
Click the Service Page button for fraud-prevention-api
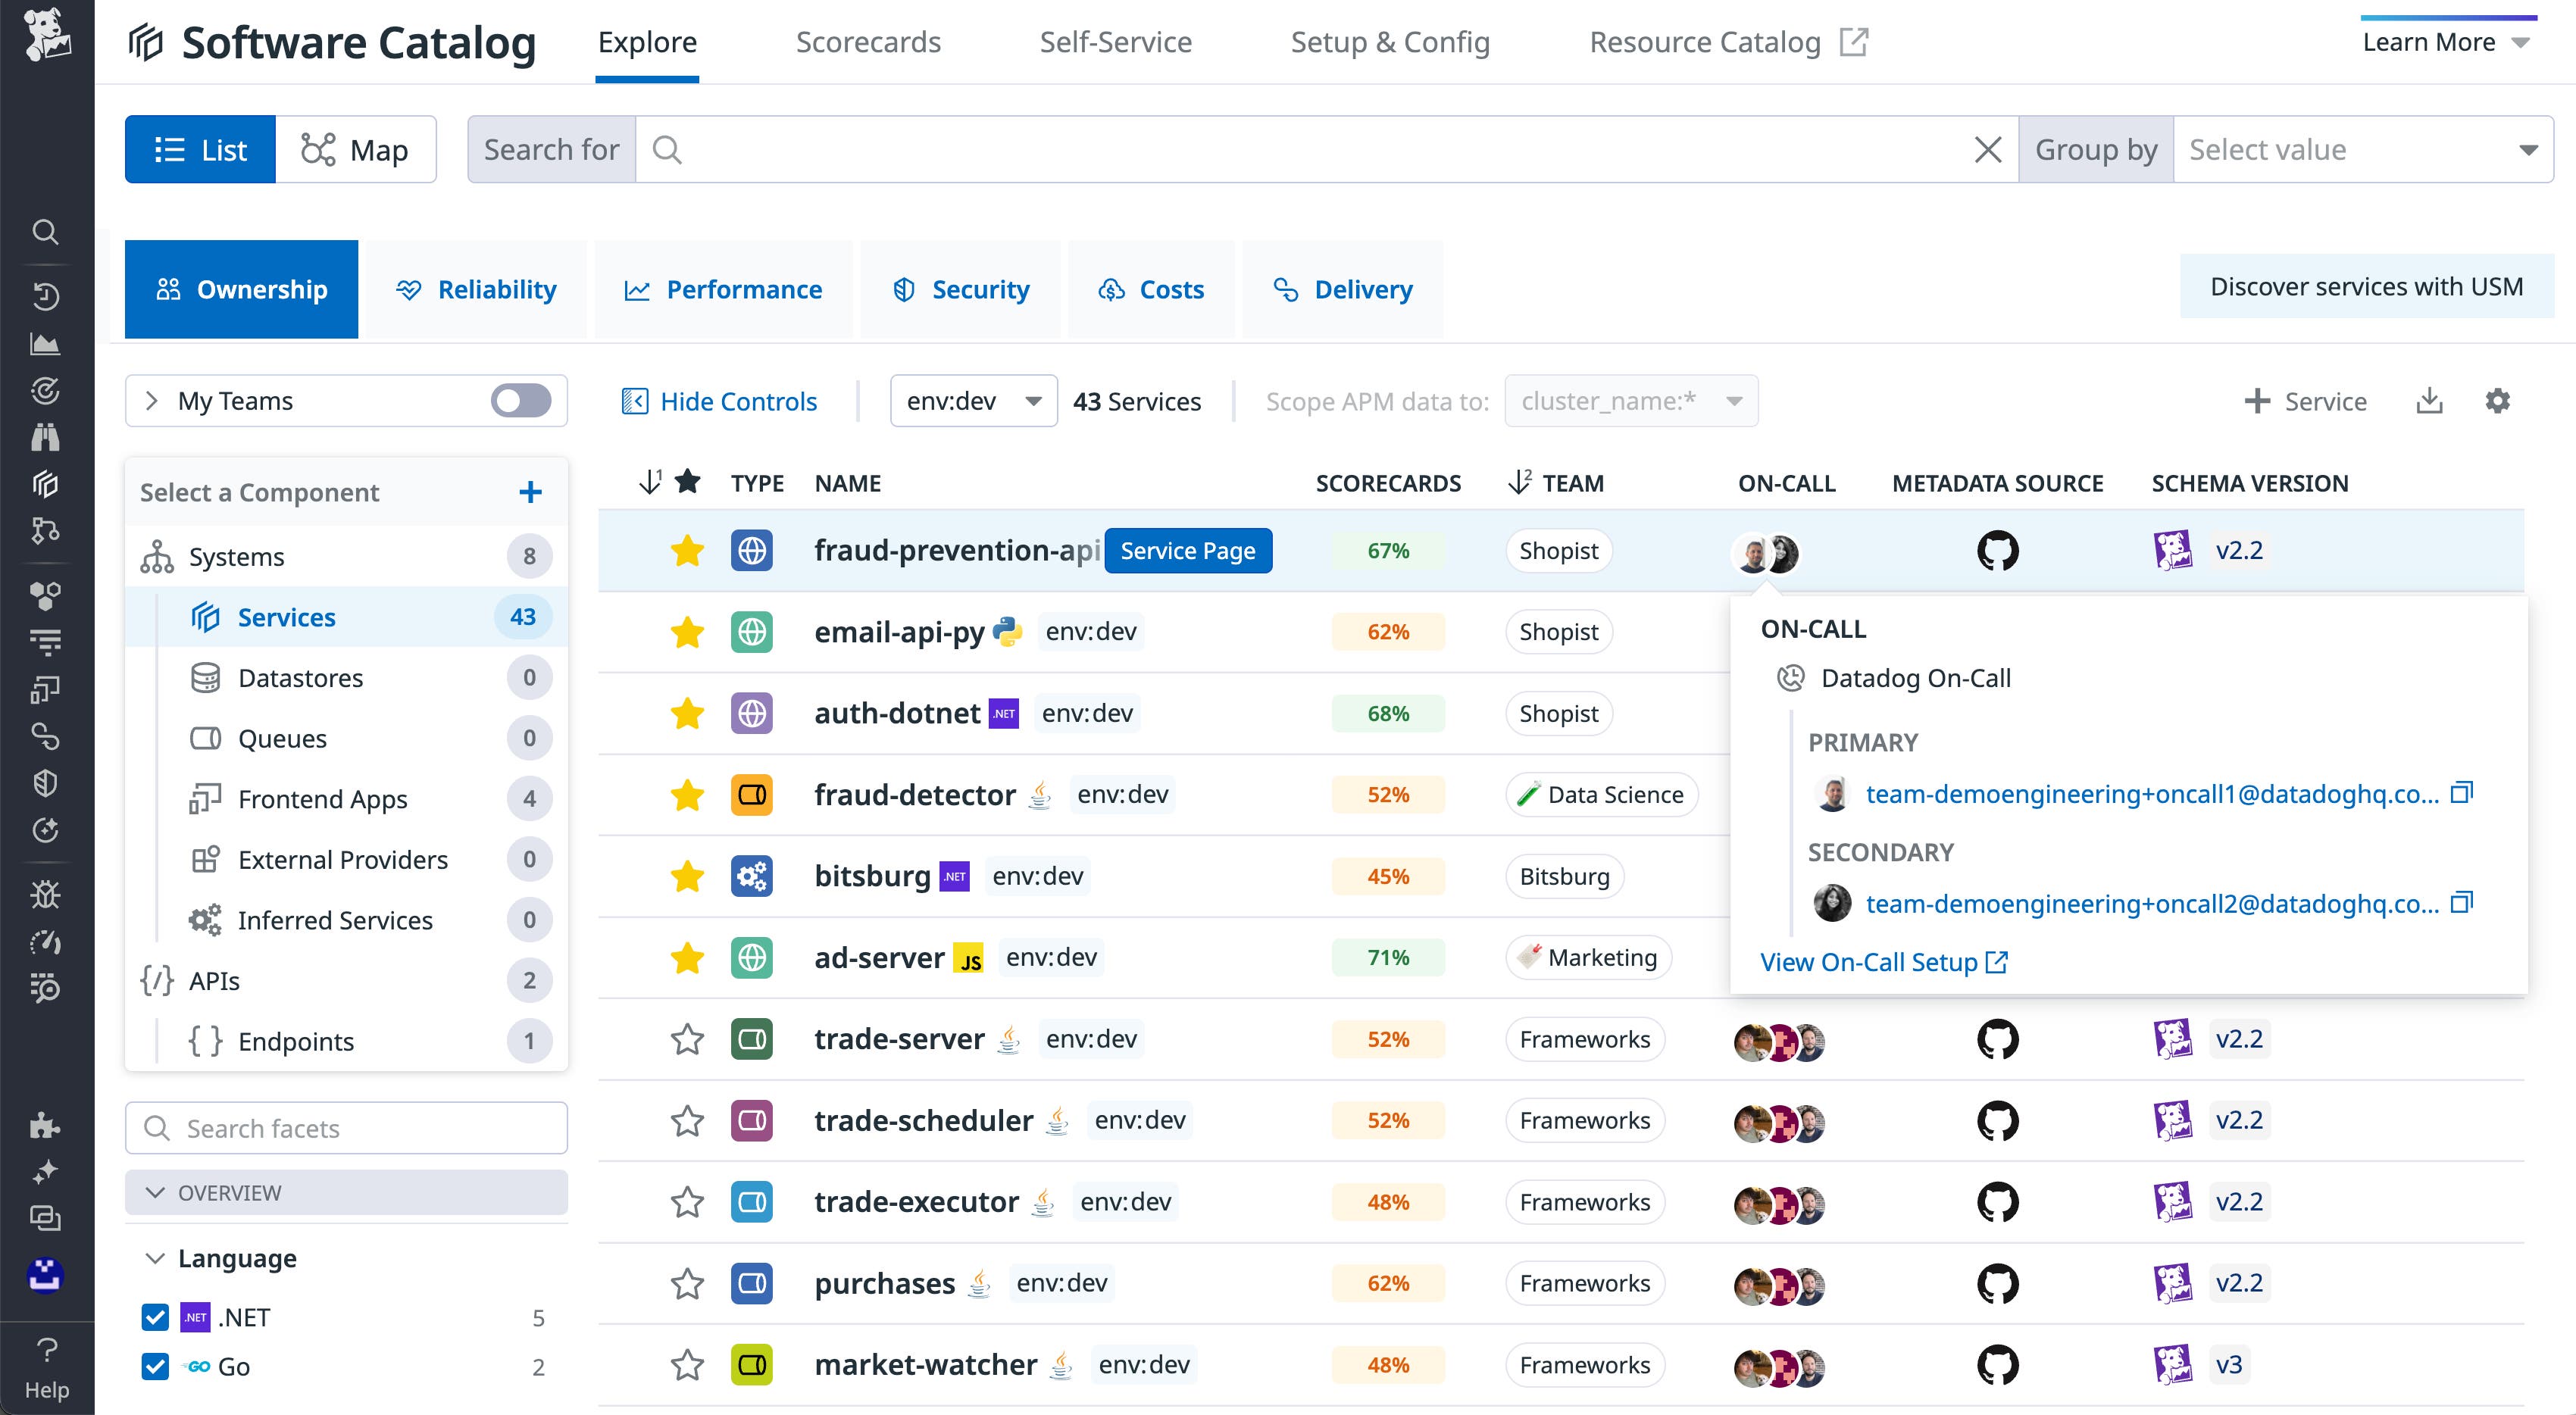1188,550
